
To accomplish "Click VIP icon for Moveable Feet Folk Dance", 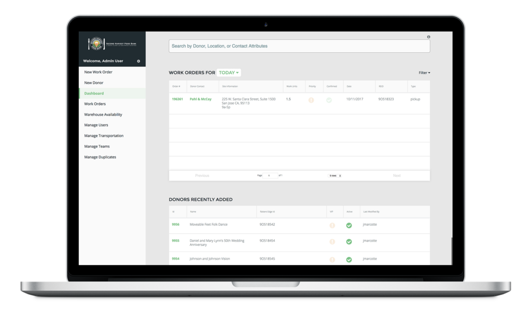I will coord(332,225).
